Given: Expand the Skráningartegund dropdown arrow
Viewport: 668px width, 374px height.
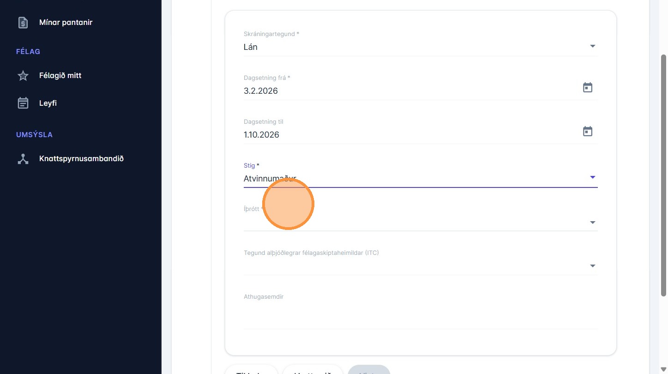Looking at the screenshot, I should 592,46.
